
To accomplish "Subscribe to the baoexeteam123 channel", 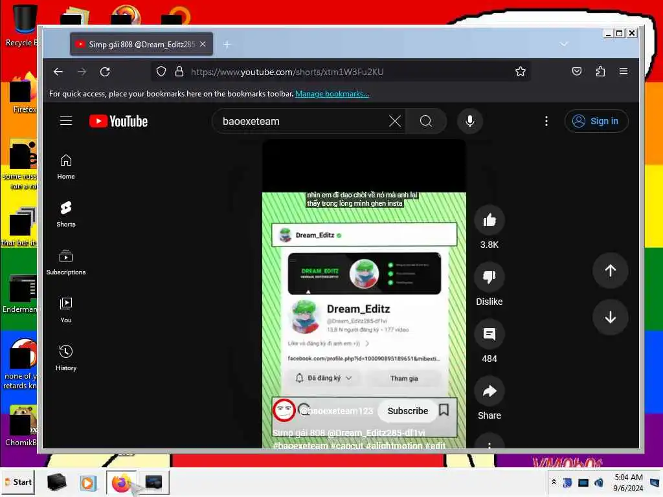I will point(408,411).
